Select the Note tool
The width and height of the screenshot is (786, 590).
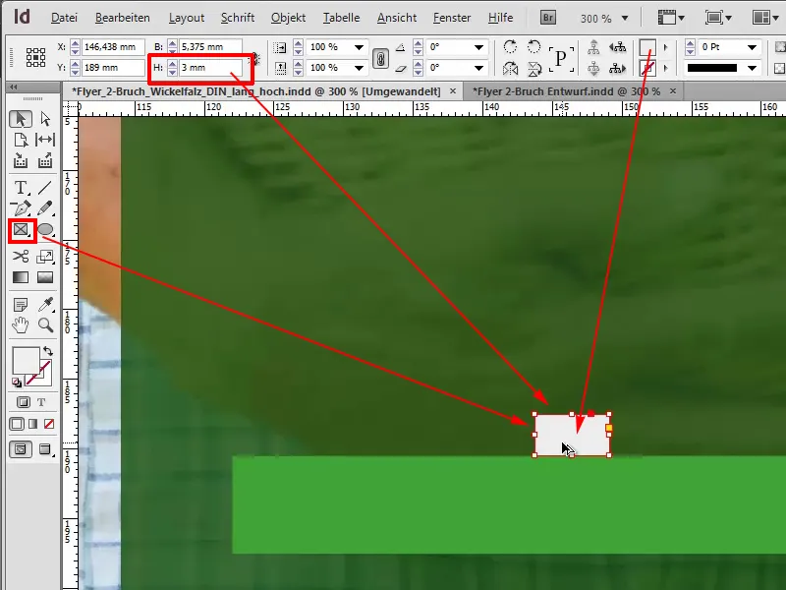[21, 305]
